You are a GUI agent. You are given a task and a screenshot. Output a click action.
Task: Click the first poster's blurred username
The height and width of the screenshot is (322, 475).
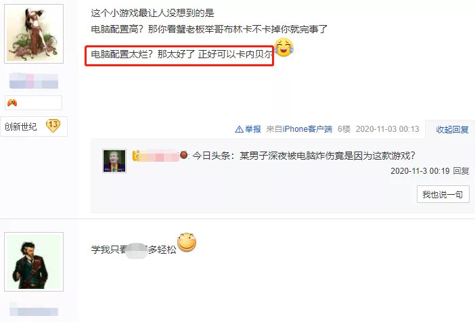point(34,81)
